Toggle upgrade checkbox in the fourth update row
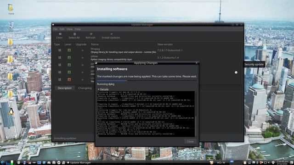The width and height of the screenshot is (294, 165). 82,72
